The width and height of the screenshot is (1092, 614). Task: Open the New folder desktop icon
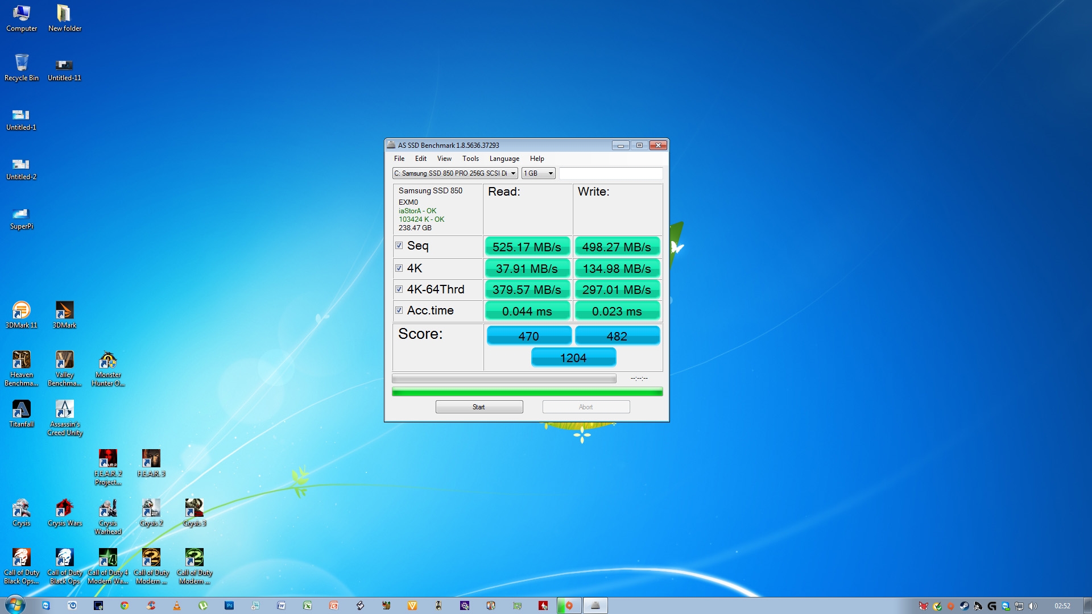click(x=64, y=18)
